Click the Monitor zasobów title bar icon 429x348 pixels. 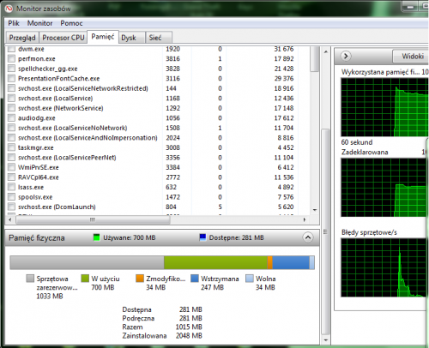coord(9,9)
